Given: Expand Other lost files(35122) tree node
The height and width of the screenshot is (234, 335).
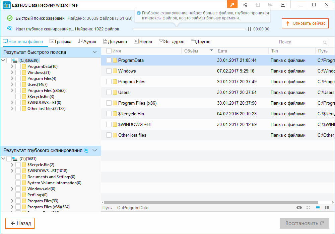Looking at the screenshot, I should pos(12,109).
